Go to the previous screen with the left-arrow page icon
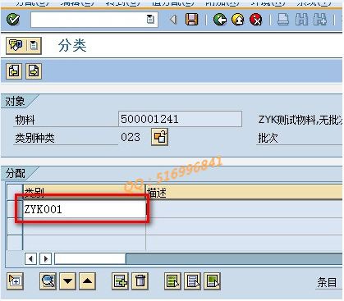Viewport: 344px width, 301px height. (14, 71)
